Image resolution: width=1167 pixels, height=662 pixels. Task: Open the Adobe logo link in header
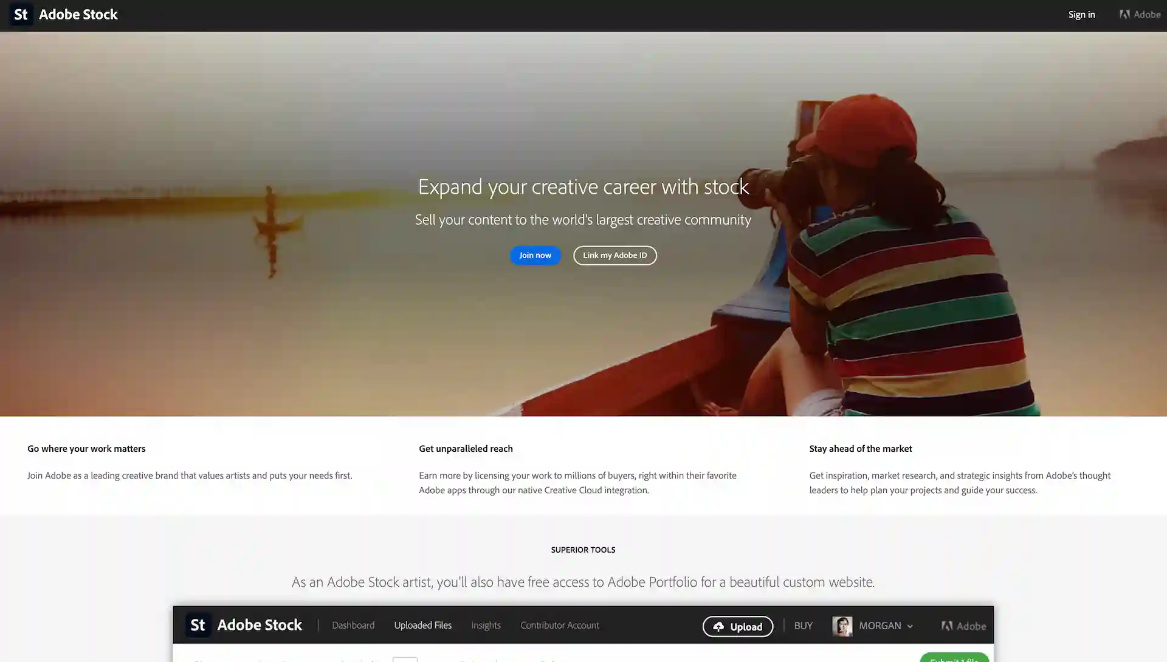pyautogui.click(x=1140, y=15)
